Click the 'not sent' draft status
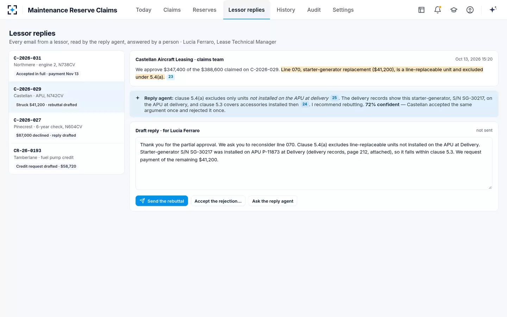 (x=484, y=130)
